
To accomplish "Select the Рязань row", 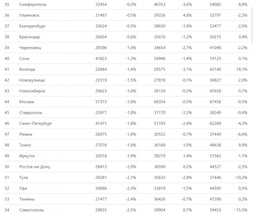I will point(126,134).
